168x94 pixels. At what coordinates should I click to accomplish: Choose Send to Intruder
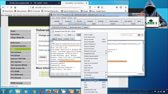coord(94,39)
